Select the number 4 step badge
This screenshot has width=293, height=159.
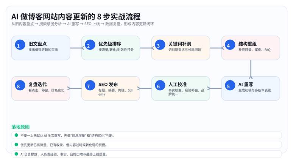(229, 46)
